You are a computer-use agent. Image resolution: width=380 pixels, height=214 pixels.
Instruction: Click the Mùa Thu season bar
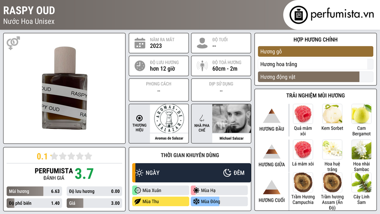click(x=161, y=201)
